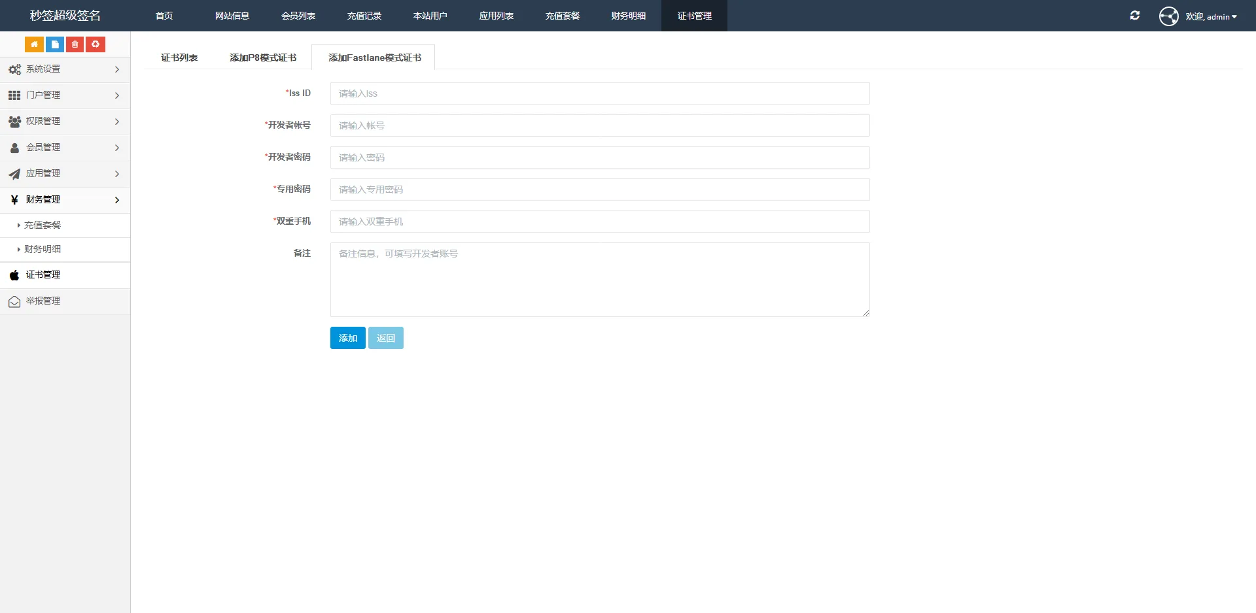Viewport: 1256px width, 613px height.
Task: Click the red recycle icon button
Action: tap(96, 44)
